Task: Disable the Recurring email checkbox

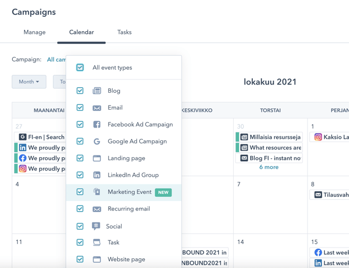Action: pos(80,209)
